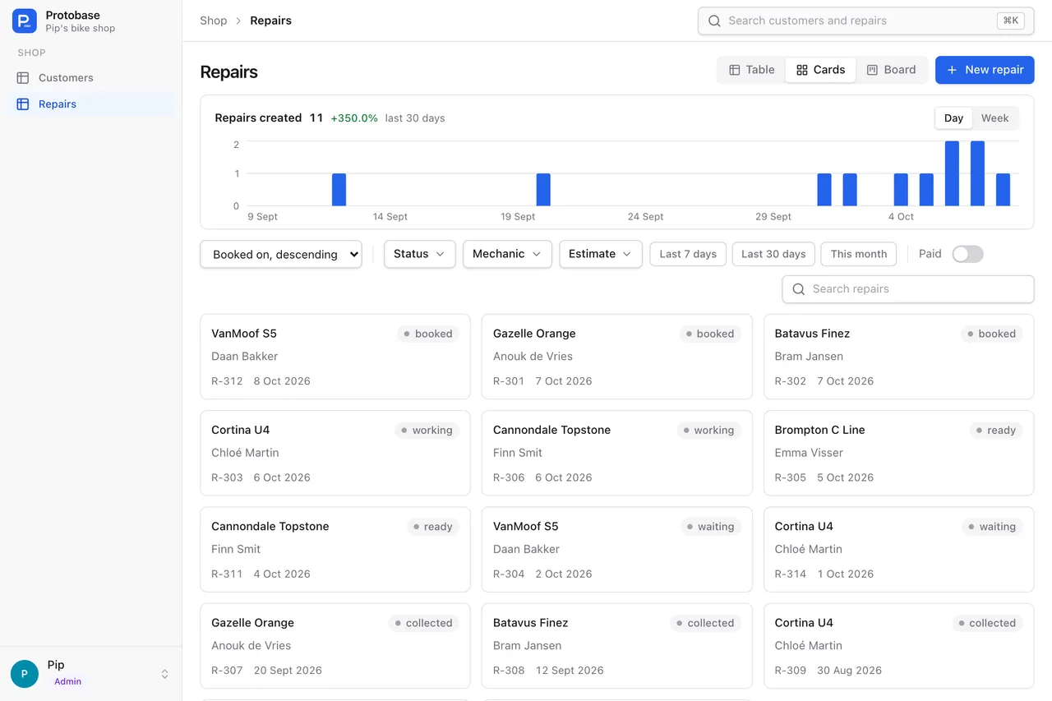The height and width of the screenshot is (701, 1052).
Task: Open Repairs in the sidebar
Action: pyautogui.click(x=90, y=104)
